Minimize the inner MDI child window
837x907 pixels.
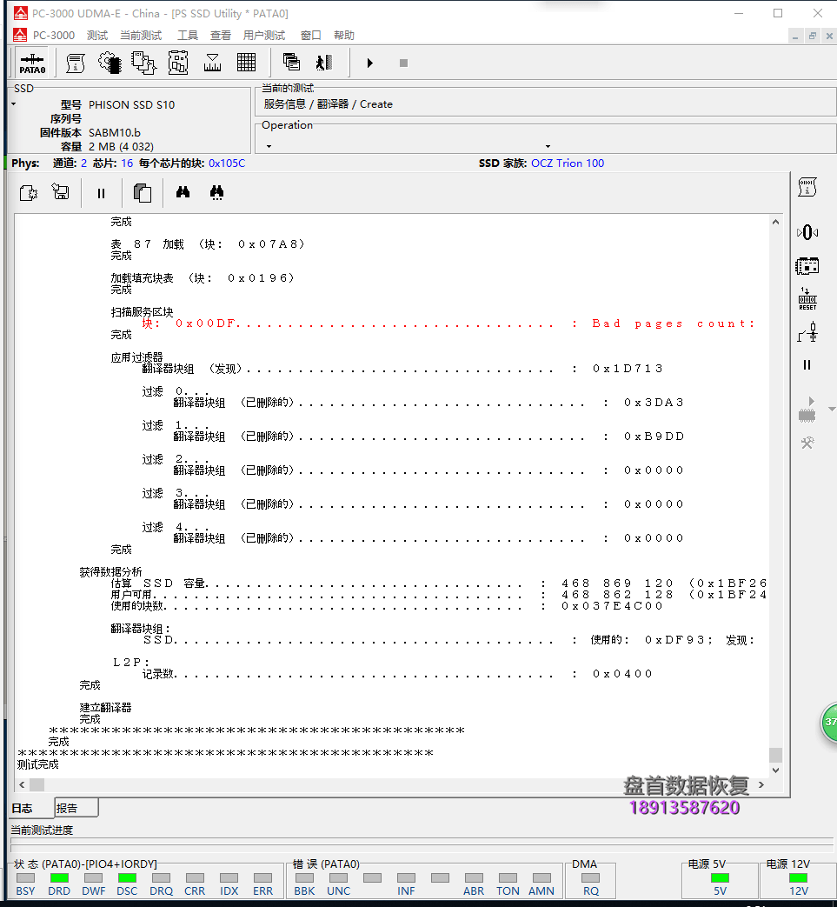coord(795,36)
